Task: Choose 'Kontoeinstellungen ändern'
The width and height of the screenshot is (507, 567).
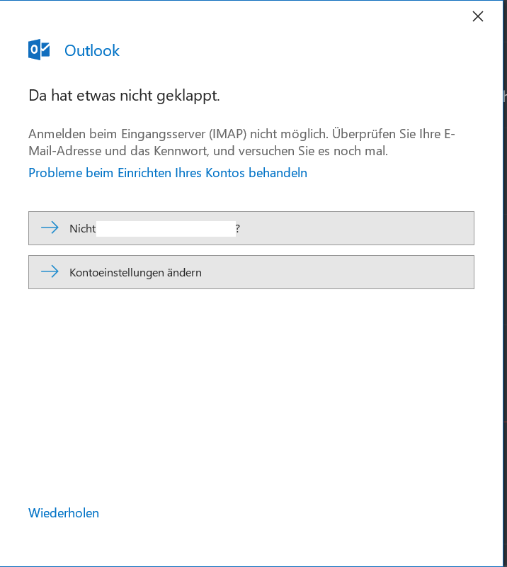Action: [x=251, y=271]
